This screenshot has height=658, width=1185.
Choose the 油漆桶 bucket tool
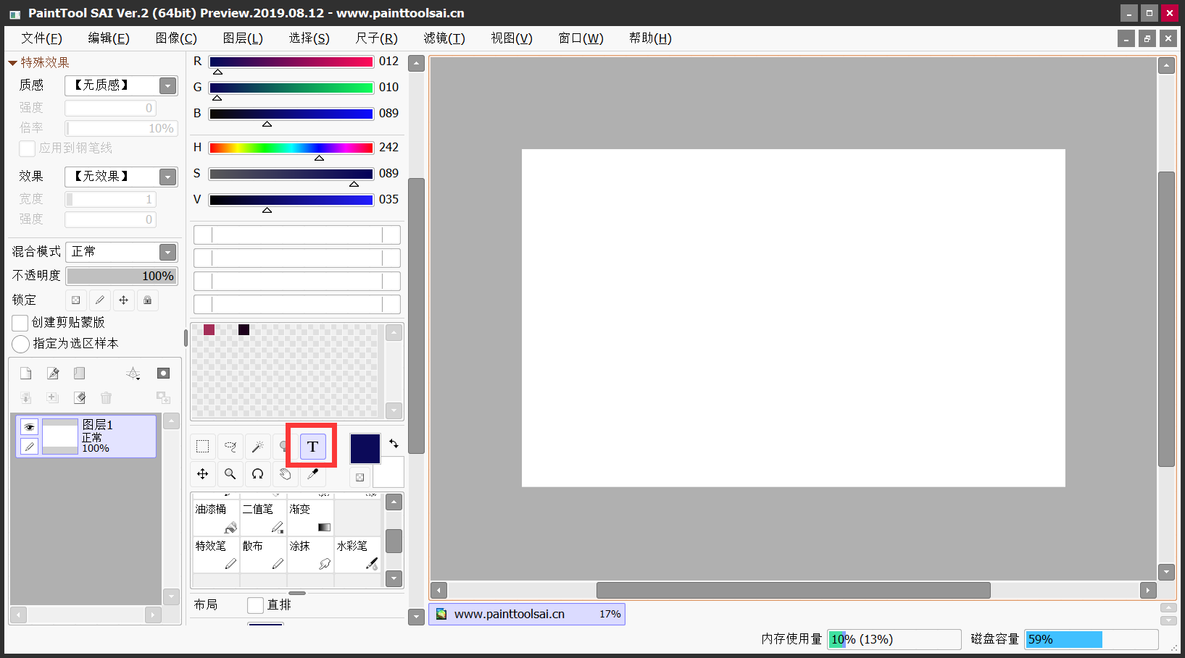click(216, 518)
